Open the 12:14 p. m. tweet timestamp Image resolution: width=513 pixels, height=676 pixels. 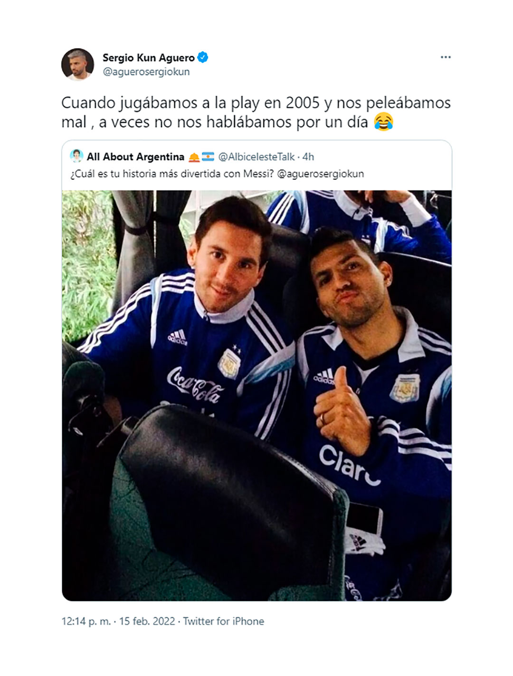click(x=86, y=621)
